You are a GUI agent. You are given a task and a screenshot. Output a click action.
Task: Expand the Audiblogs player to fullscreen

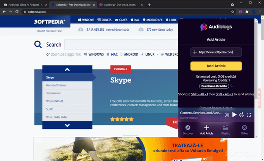tap(249, 114)
